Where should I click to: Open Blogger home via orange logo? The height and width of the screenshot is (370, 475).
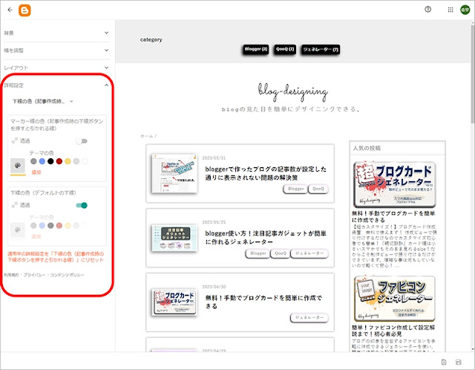(x=24, y=10)
